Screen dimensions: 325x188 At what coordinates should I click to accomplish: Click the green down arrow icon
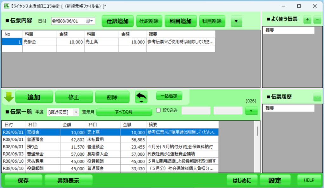point(9,97)
